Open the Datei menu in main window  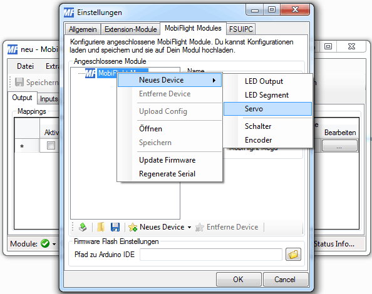(x=26, y=66)
